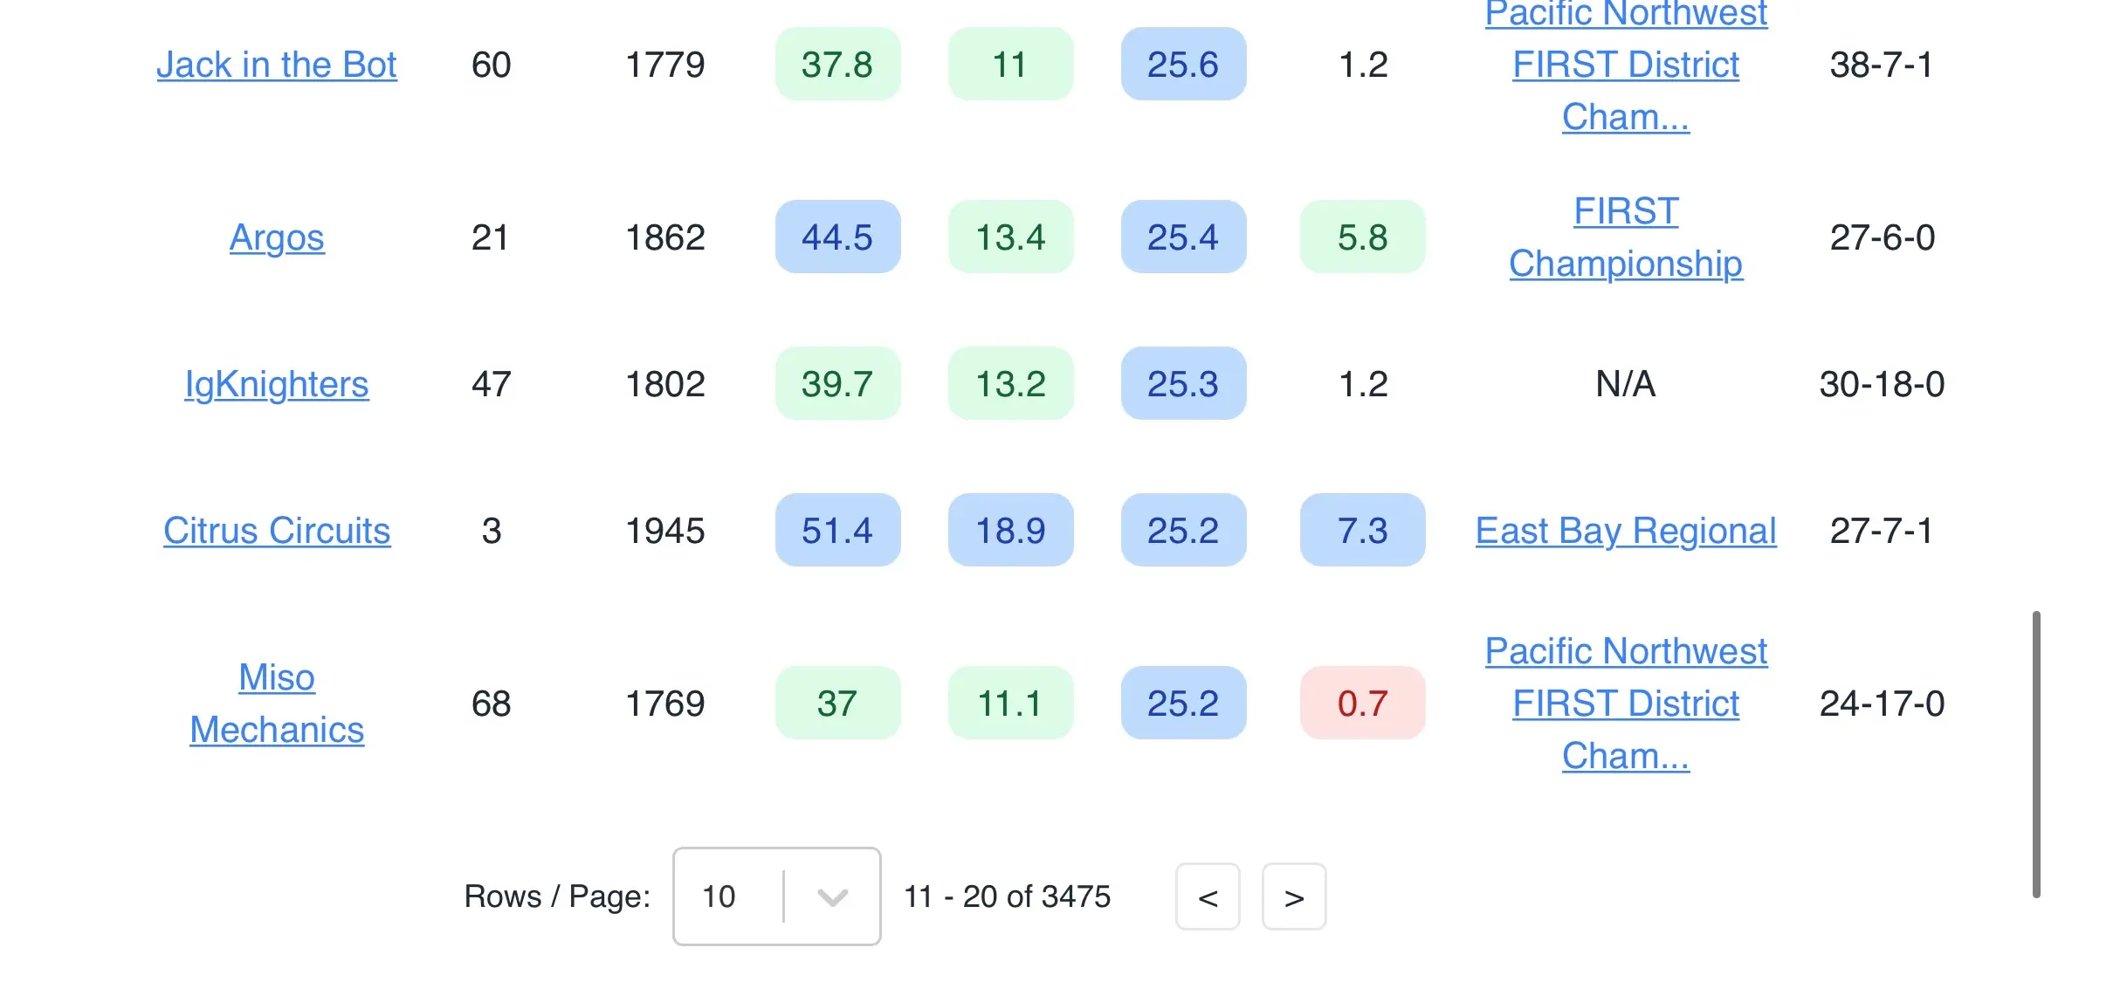Go to the next page of results
This screenshot has height=982, width=2127.
(1294, 897)
